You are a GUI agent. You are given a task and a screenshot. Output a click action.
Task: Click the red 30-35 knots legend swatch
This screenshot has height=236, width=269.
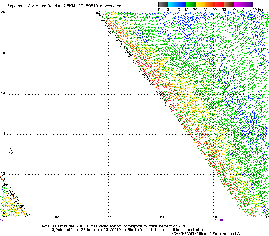pyautogui.click(x=220, y=4)
